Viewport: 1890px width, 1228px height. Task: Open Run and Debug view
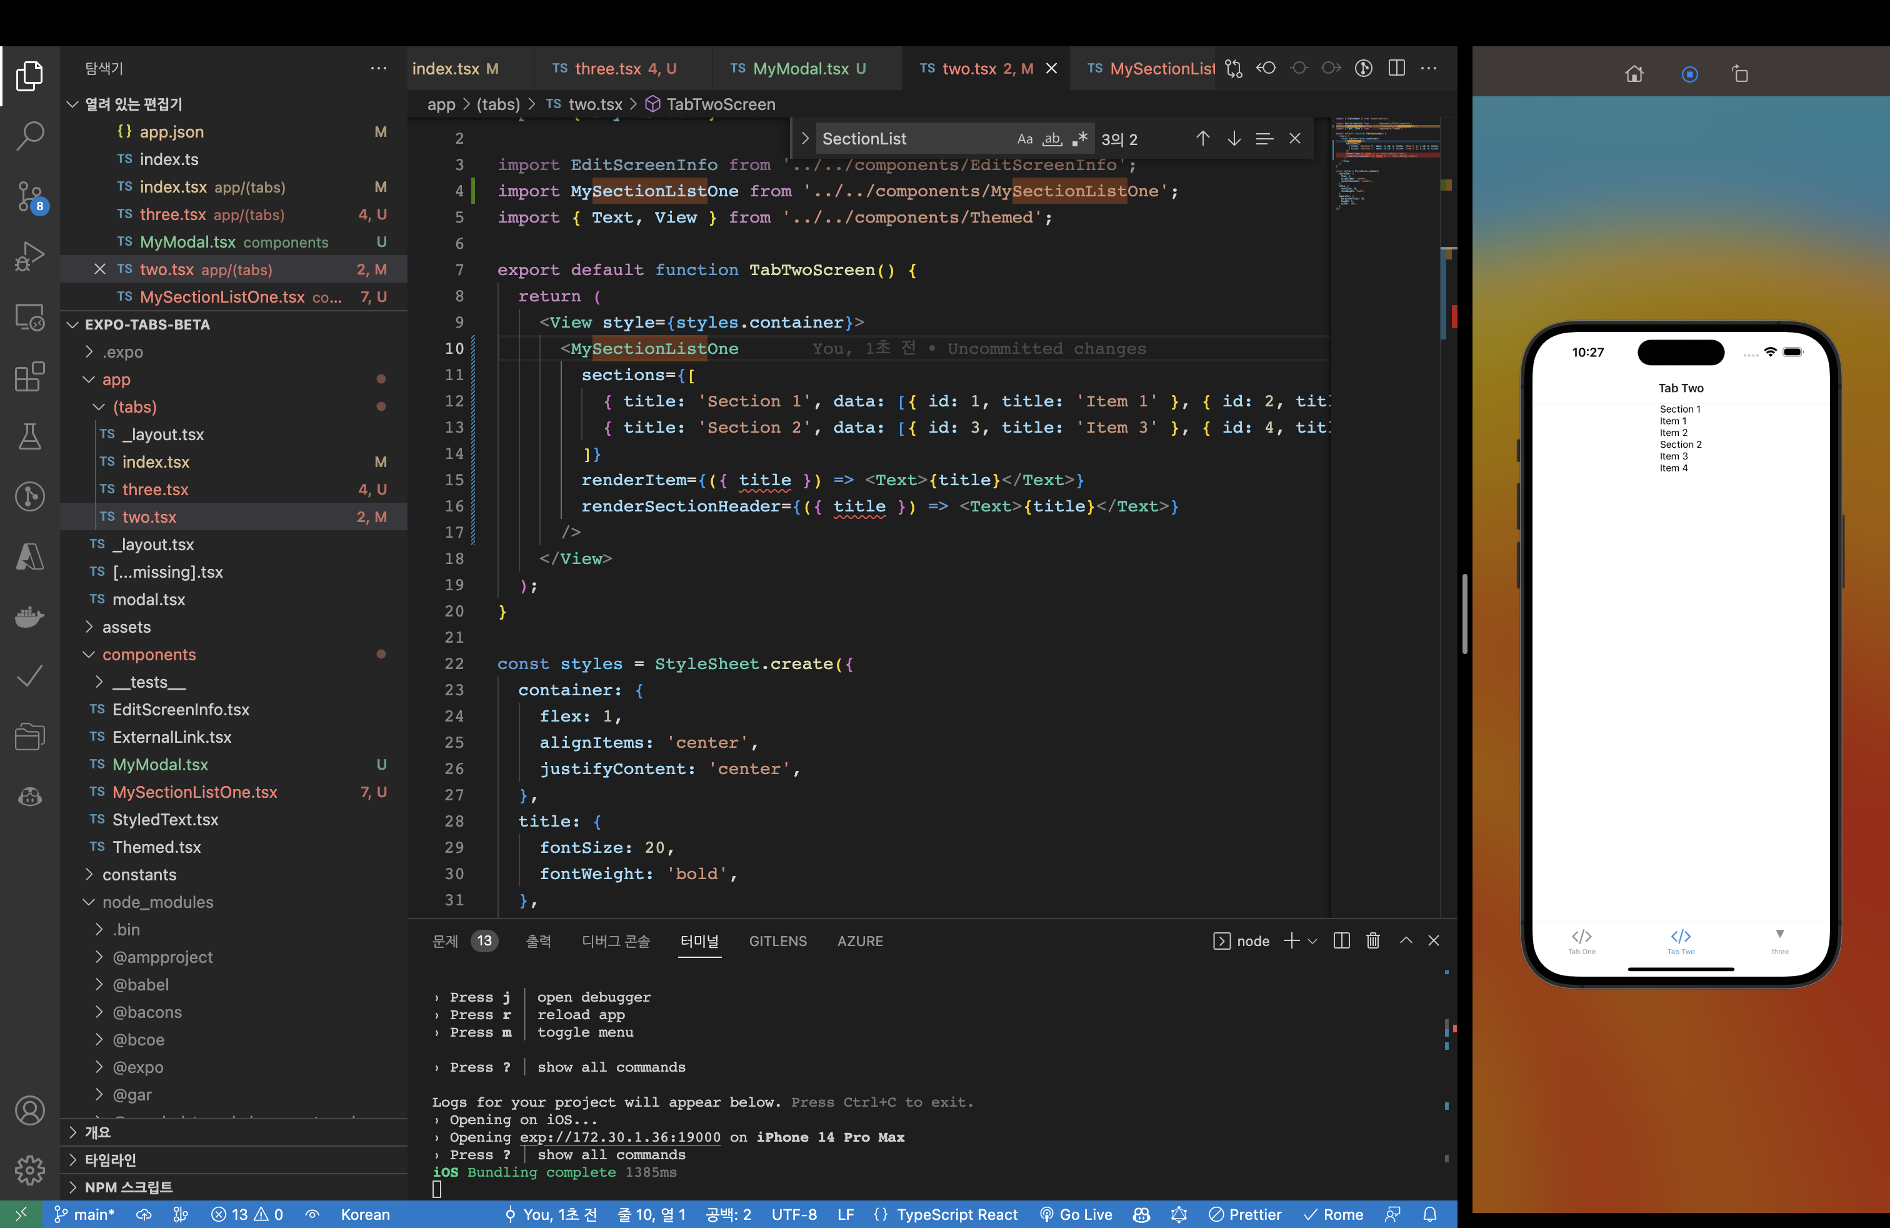[x=29, y=256]
